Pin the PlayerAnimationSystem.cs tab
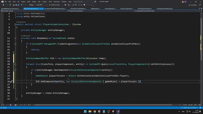This screenshot has width=203, height=114. (41, 9)
